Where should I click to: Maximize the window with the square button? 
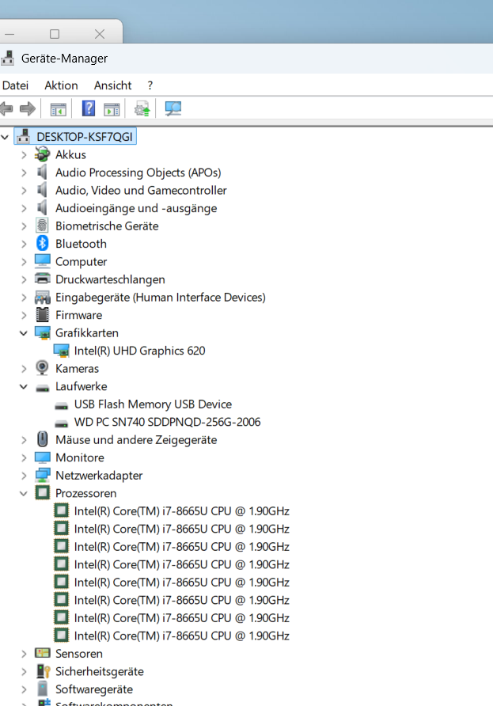pos(55,34)
